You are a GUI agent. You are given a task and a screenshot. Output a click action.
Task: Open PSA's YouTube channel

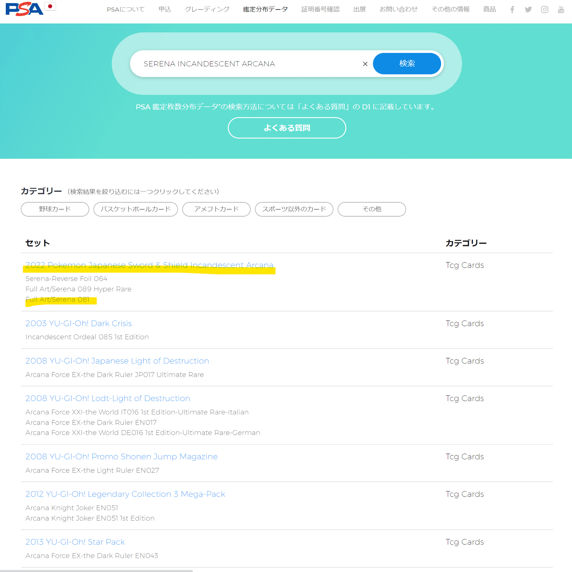point(561,9)
